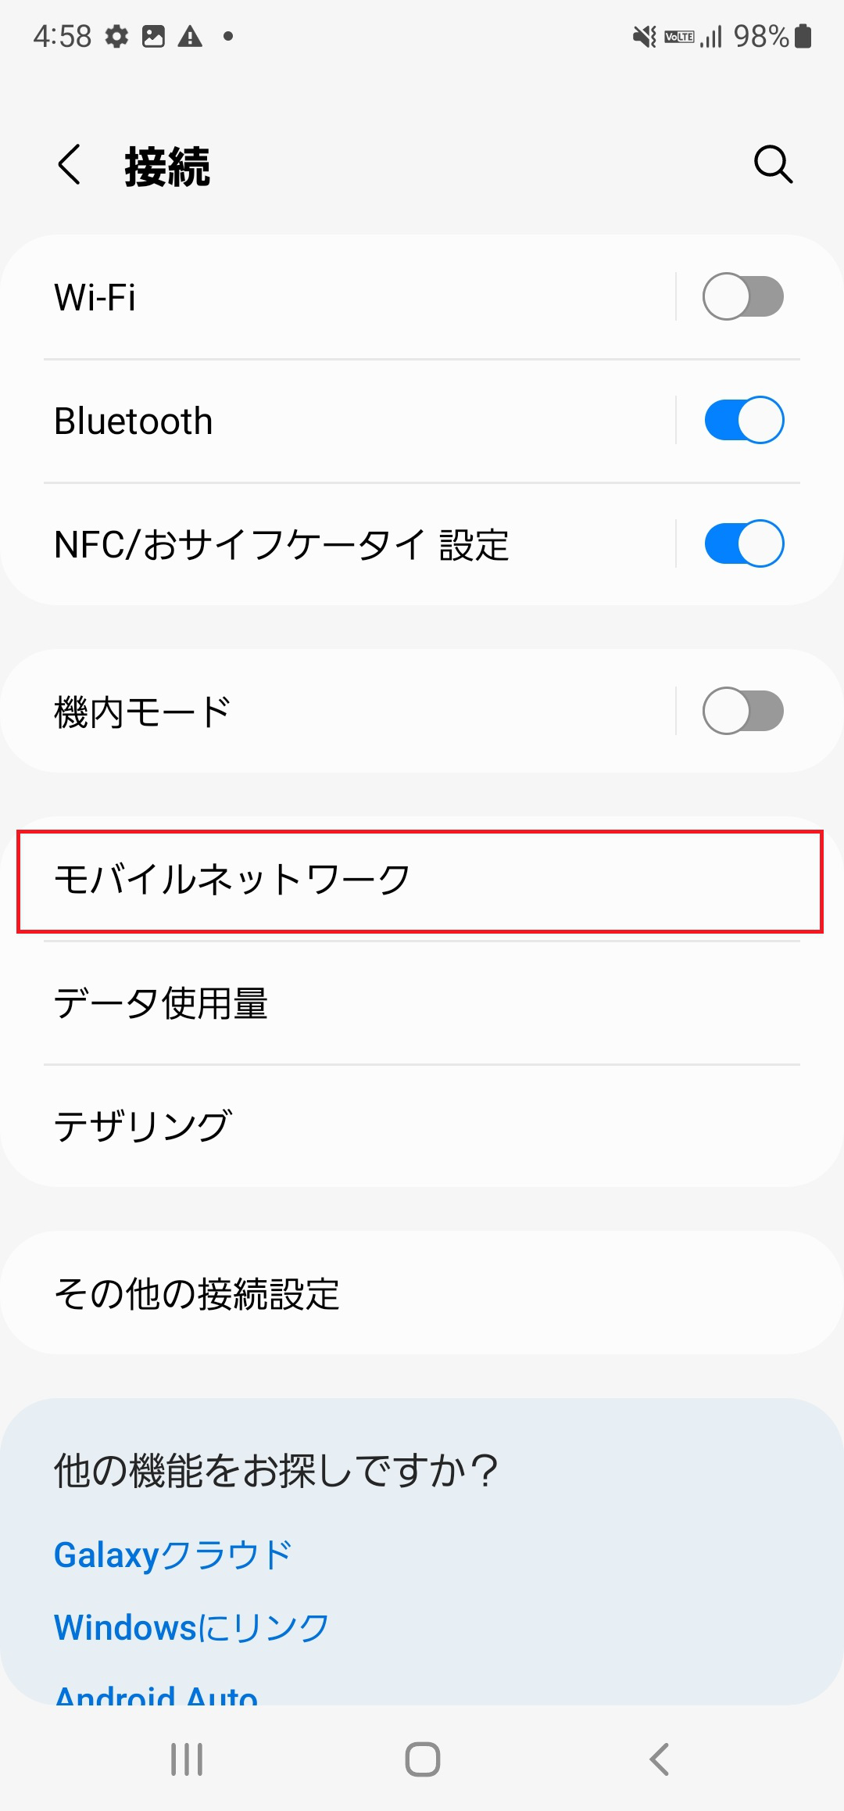Open the Windowsにリンク link
This screenshot has width=844, height=1811.
pyautogui.click(x=192, y=1628)
